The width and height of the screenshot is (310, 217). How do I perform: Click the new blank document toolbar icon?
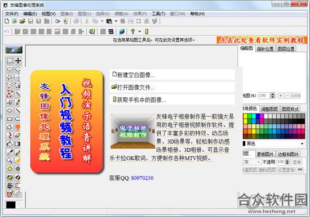click(x=7, y=21)
